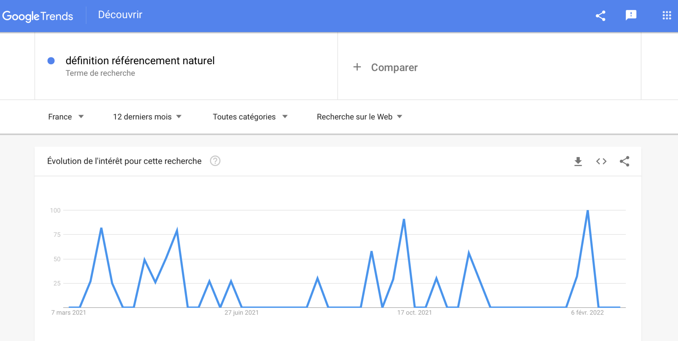Edit the search term définition référencement naturel
The width and height of the screenshot is (678, 341).
click(x=140, y=61)
